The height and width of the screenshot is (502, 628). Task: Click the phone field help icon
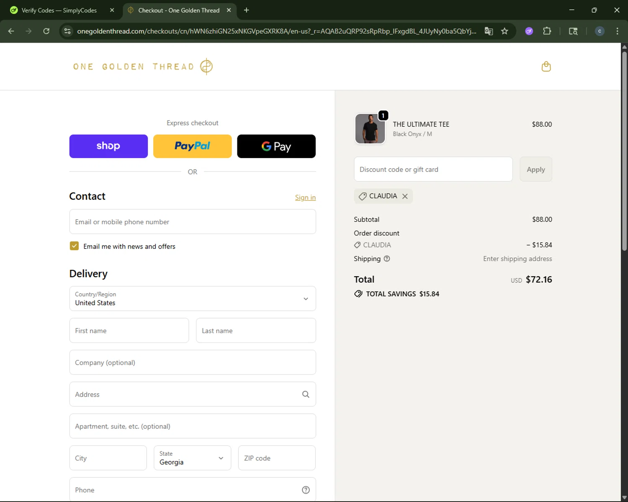[306, 490]
